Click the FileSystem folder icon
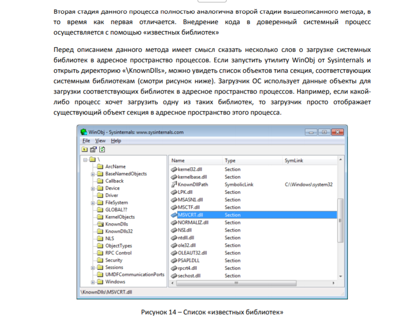Screen dimensions: 398x321 click(100, 203)
